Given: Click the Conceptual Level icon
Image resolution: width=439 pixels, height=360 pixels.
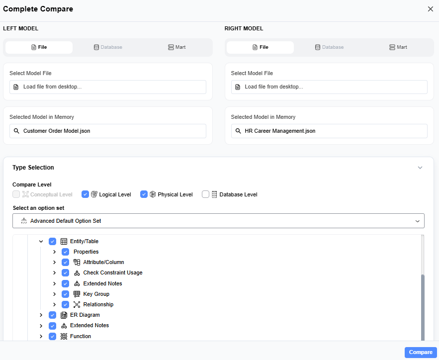Looking at the screenshot, I should 25,194.
